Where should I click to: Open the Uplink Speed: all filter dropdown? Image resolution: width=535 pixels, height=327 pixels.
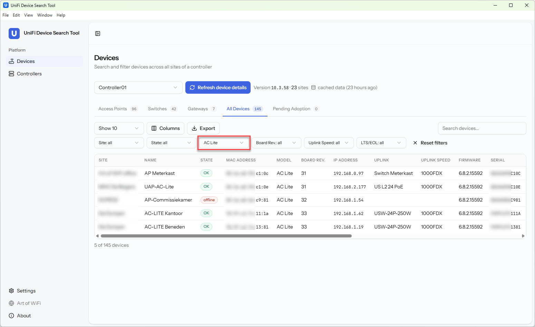[x=329, y=143]
